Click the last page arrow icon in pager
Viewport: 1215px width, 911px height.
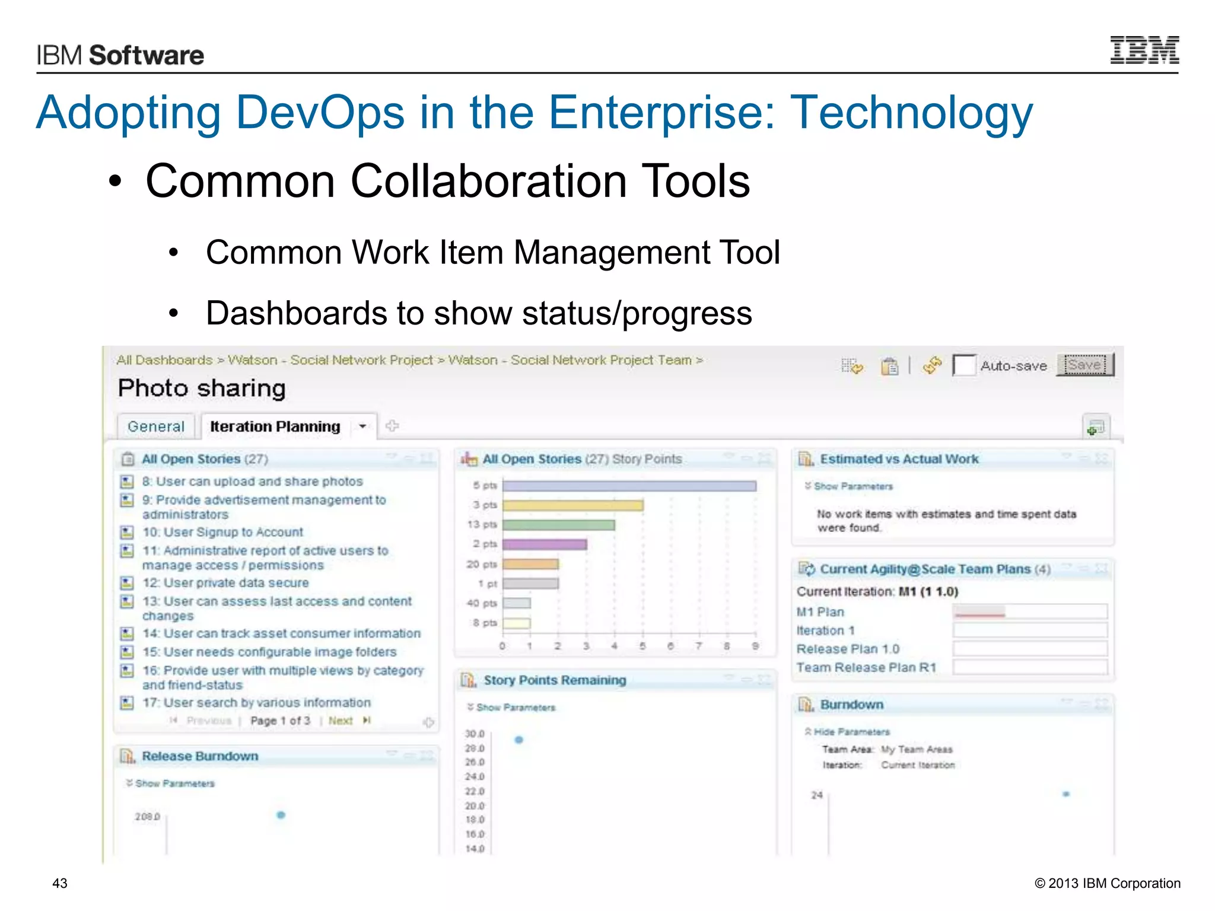tap(367, 721)
